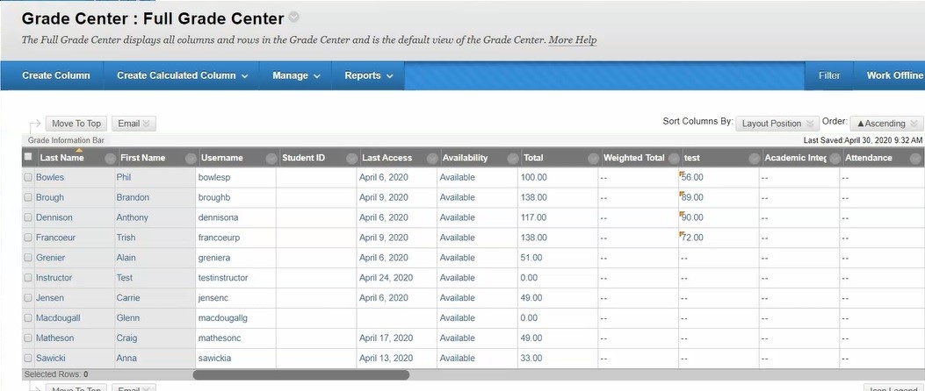
Task: Click override flag on Brough test grade
Action: (682, 193)
